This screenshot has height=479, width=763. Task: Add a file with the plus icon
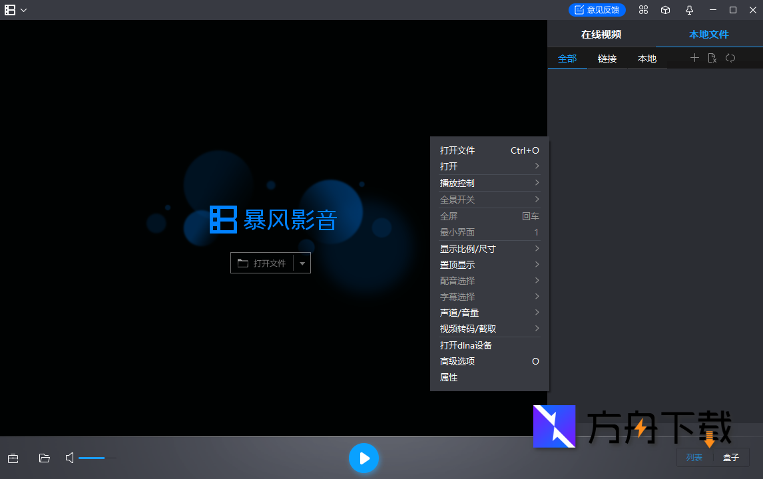(694, 58)
